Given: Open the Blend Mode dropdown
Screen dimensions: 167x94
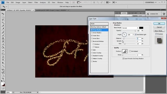Looking at the screenshot, I should point(130,28).
